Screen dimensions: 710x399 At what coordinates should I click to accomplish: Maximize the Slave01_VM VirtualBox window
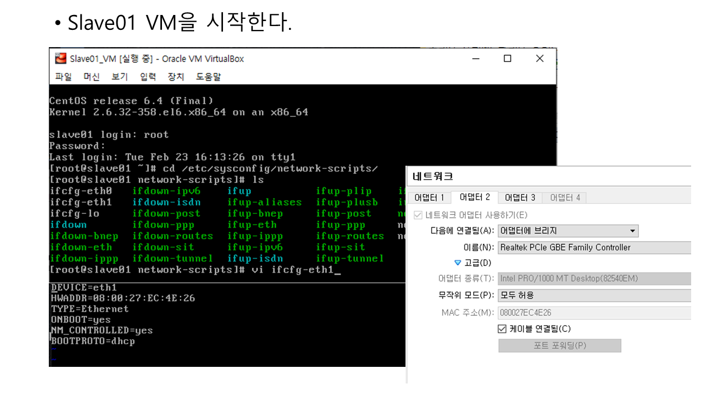[x=507, y=59]
